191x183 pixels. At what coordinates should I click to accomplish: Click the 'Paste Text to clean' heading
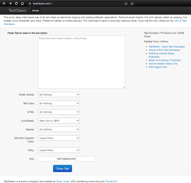[x=28, y=33]
